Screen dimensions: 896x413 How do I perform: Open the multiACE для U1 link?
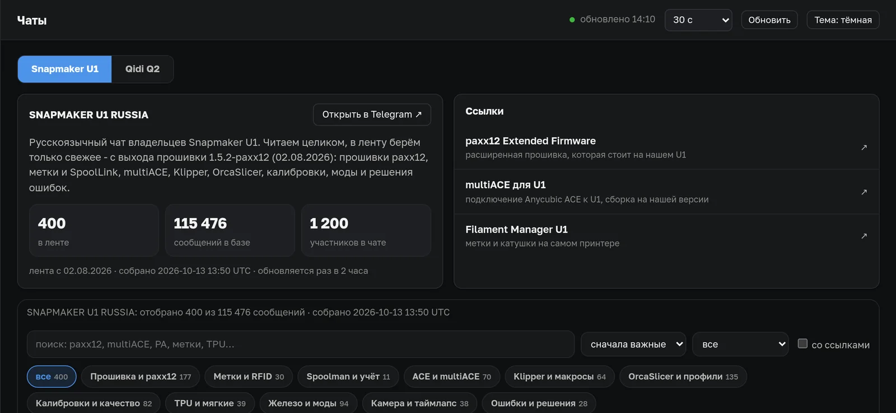[666, 192]
